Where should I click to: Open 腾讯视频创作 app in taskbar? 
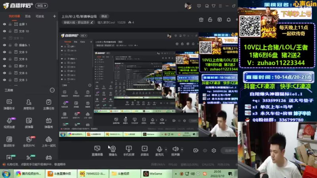tap(29, 174)
